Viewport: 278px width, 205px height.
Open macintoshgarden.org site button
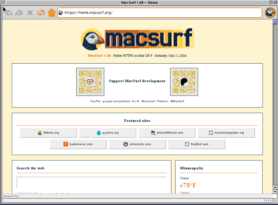pos(226,133)
